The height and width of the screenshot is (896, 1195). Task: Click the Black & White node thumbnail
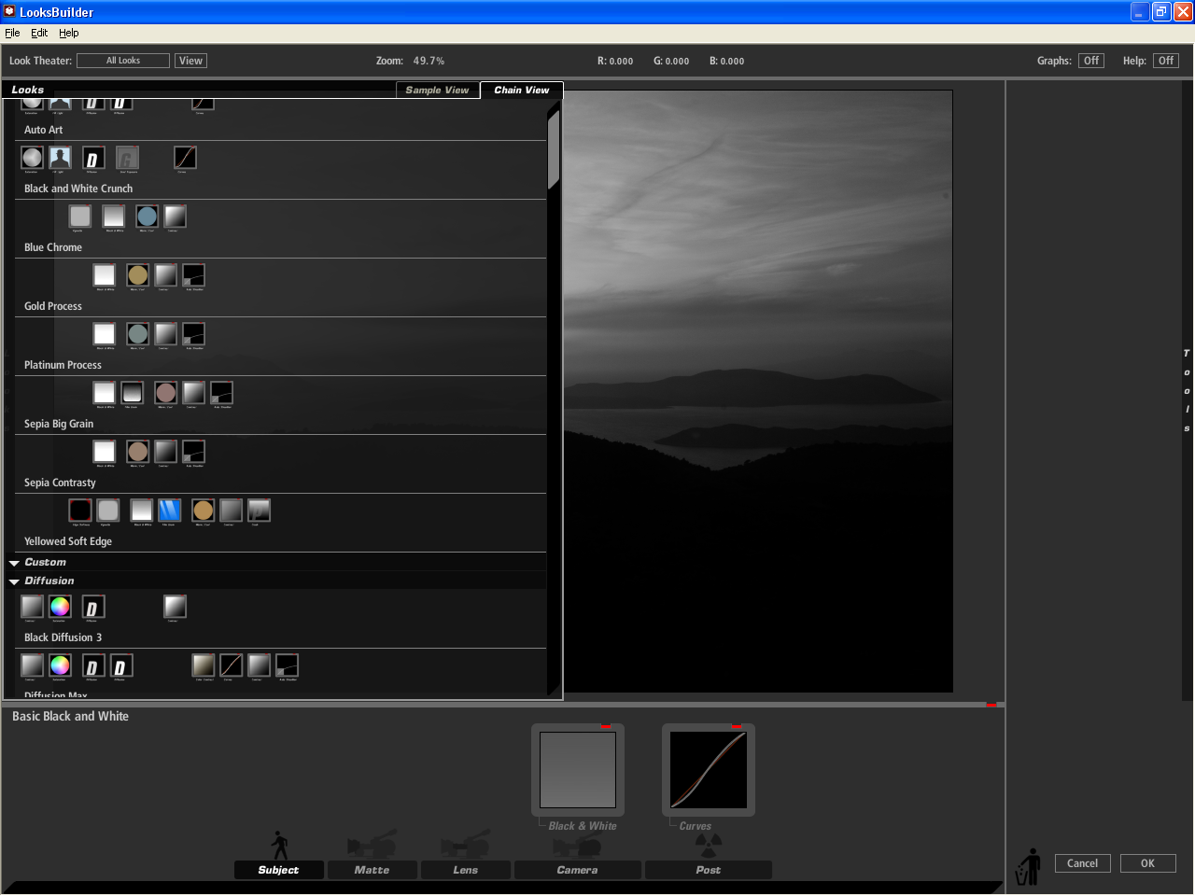pos(577,769)
